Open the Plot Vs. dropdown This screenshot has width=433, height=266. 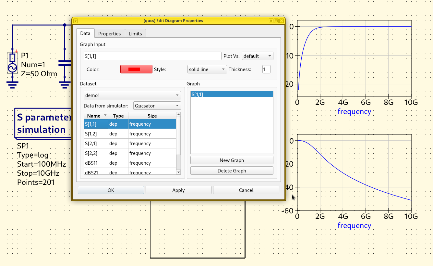pyautogui.click(x=258, y=56)
